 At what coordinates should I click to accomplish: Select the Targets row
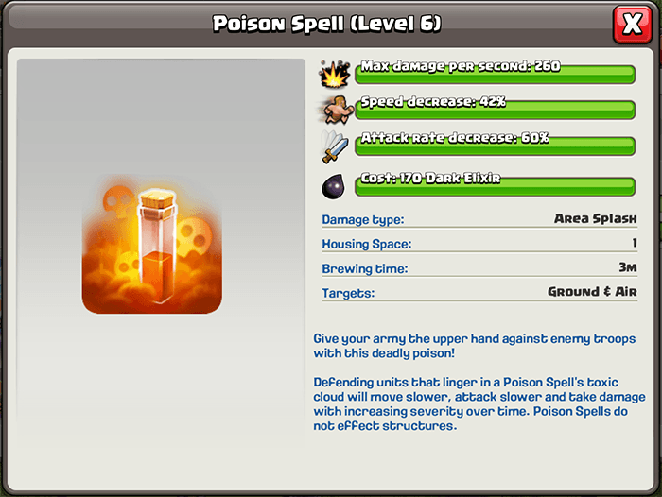tap(479, 292)
